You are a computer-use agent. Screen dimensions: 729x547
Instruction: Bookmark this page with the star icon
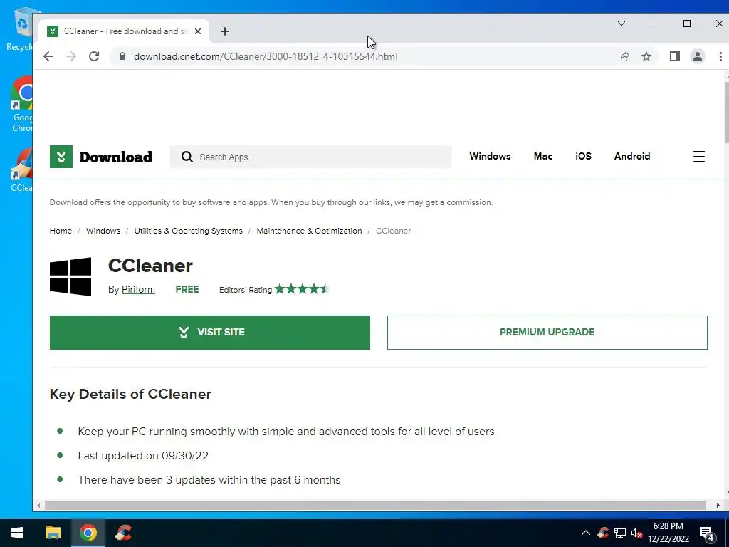tap(646, 56)
